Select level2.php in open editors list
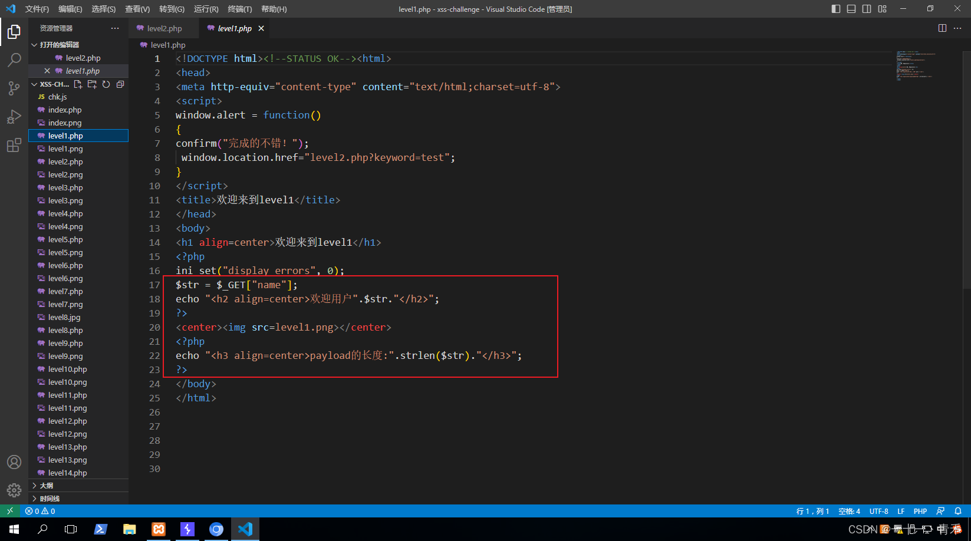 pos(78,58)
